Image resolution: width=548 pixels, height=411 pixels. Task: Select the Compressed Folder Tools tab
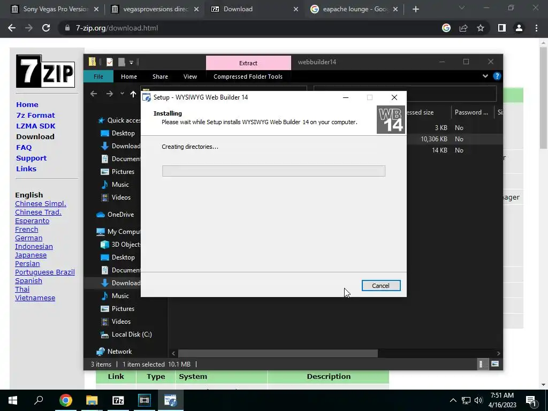point(248,77)
